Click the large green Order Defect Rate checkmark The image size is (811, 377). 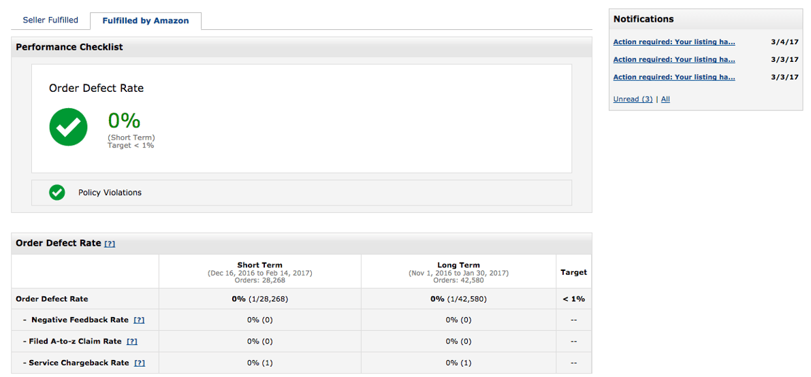click(68, 127)
